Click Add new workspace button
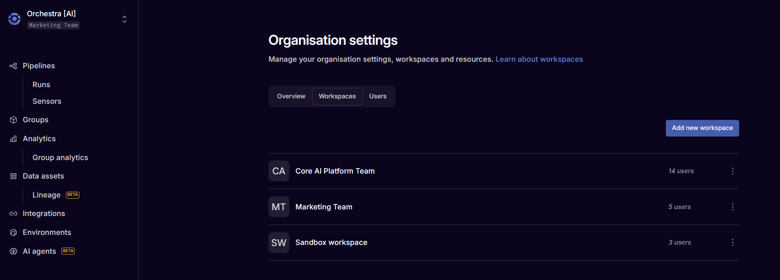Screen dimensions: 780x280 pyautogui.click(x=702, y=128)
